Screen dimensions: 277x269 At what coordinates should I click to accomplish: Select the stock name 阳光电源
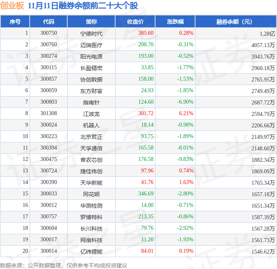pyautogui.click(x=91, y=56)
